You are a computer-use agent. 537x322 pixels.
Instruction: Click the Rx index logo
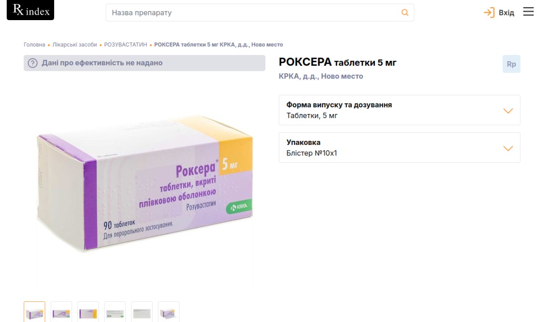click(31, 10)
